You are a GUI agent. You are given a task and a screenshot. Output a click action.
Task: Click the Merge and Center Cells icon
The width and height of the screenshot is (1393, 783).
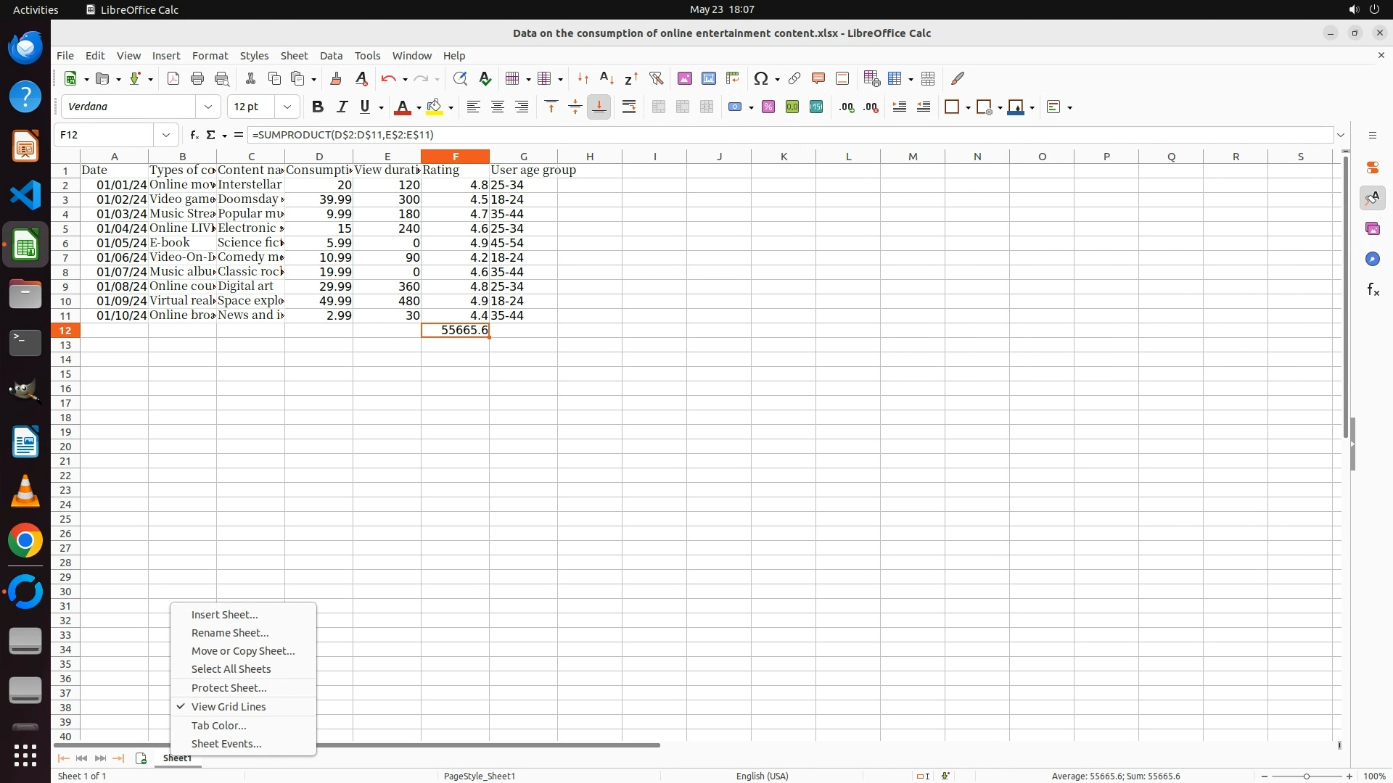pyautogui.click(x=659, y=107)
